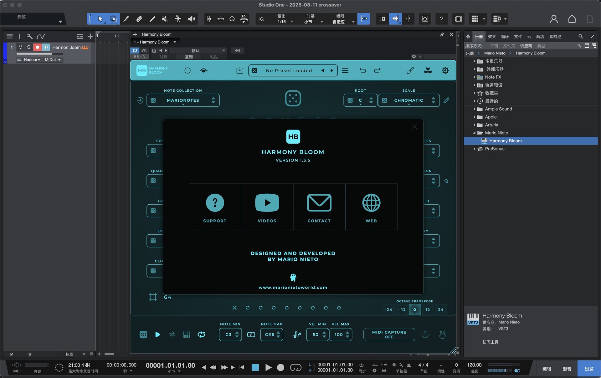Collapse the Mario Nieto folder
The width and height of the screenshot is (601, 378).
[x=475, y=133]
